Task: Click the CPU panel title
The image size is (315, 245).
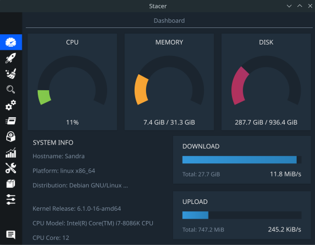Action: coord(72,42)
